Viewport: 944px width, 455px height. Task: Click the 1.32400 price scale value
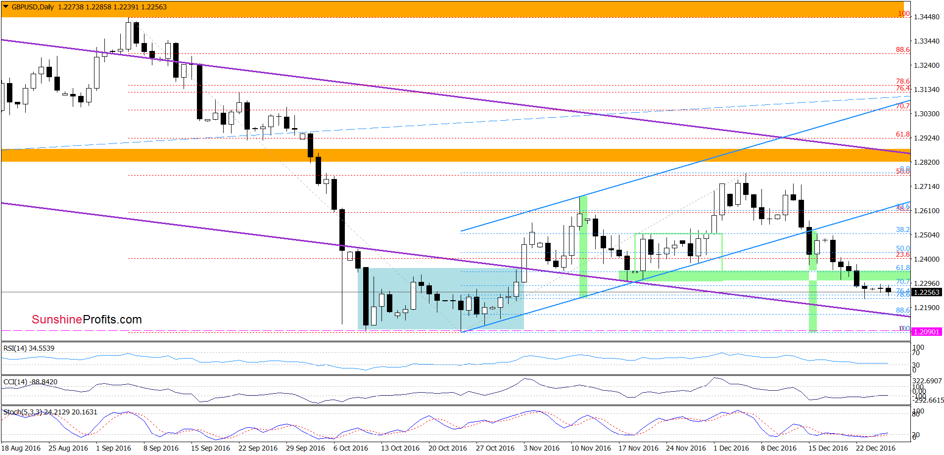(x=926, y=65)
